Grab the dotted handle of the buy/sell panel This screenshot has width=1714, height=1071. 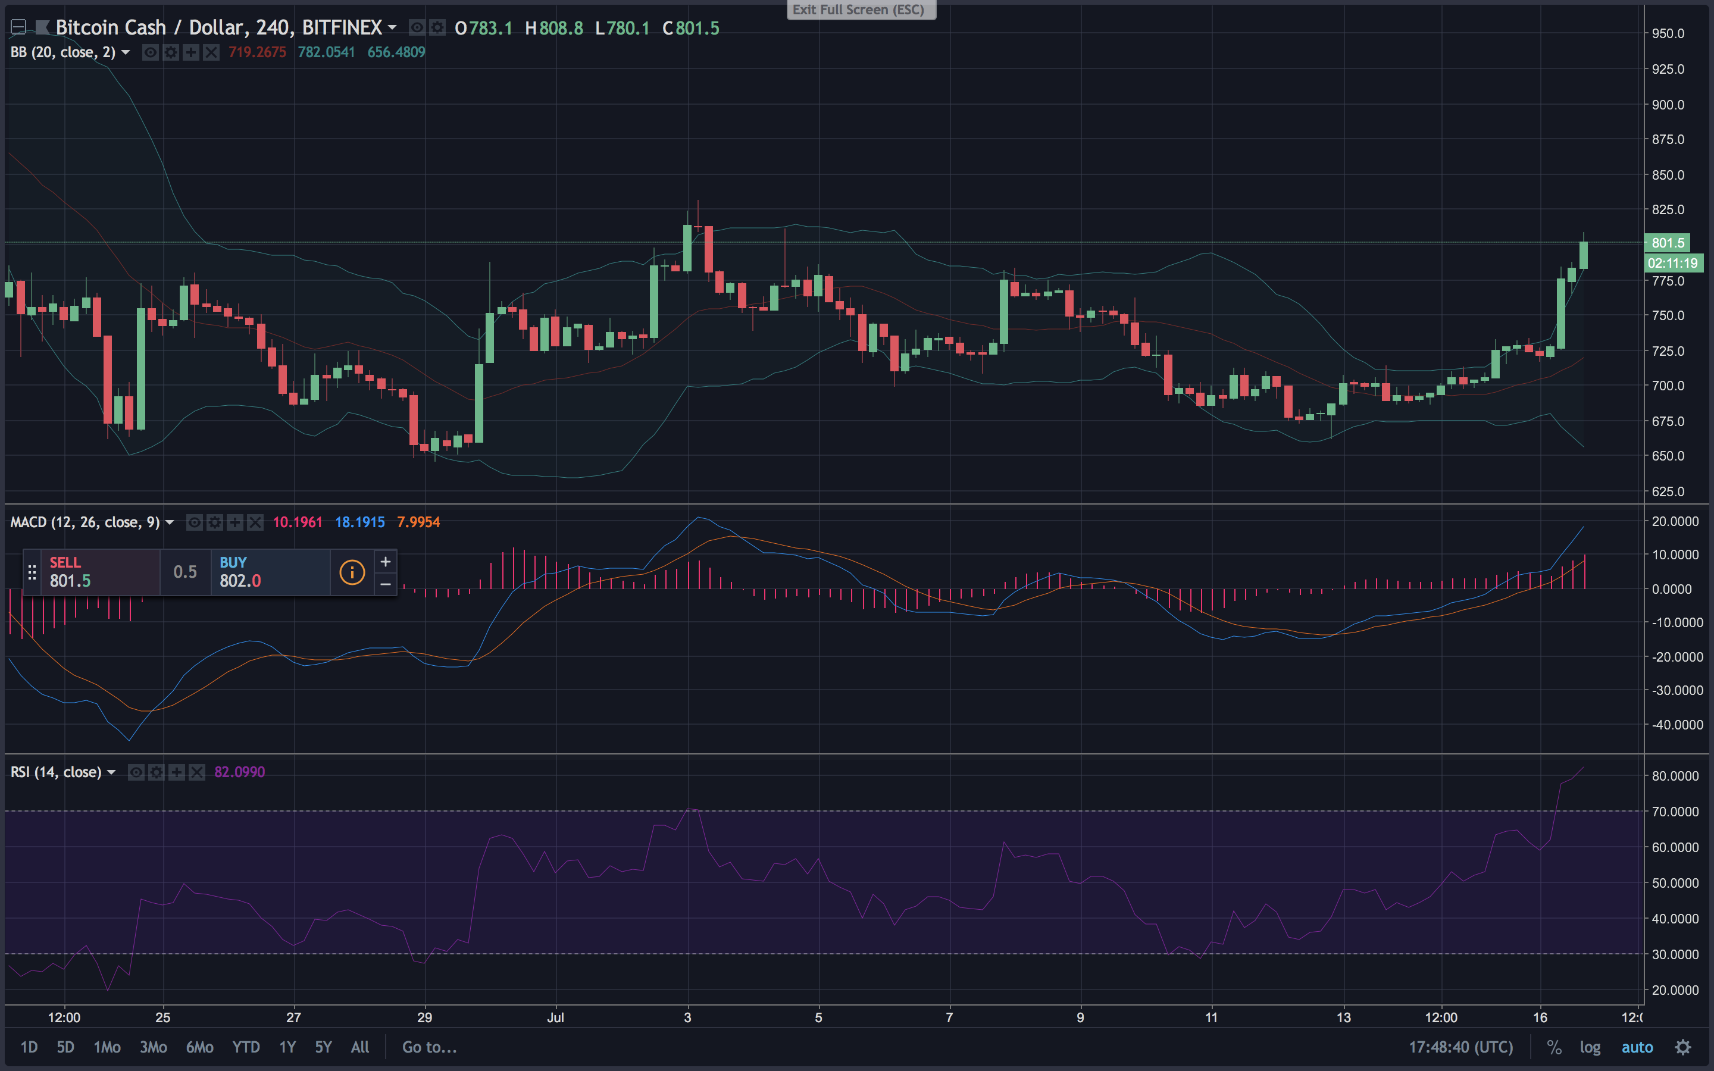(x=32, y=572)
